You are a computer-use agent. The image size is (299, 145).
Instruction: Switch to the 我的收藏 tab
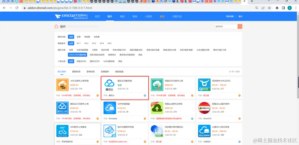119,72
